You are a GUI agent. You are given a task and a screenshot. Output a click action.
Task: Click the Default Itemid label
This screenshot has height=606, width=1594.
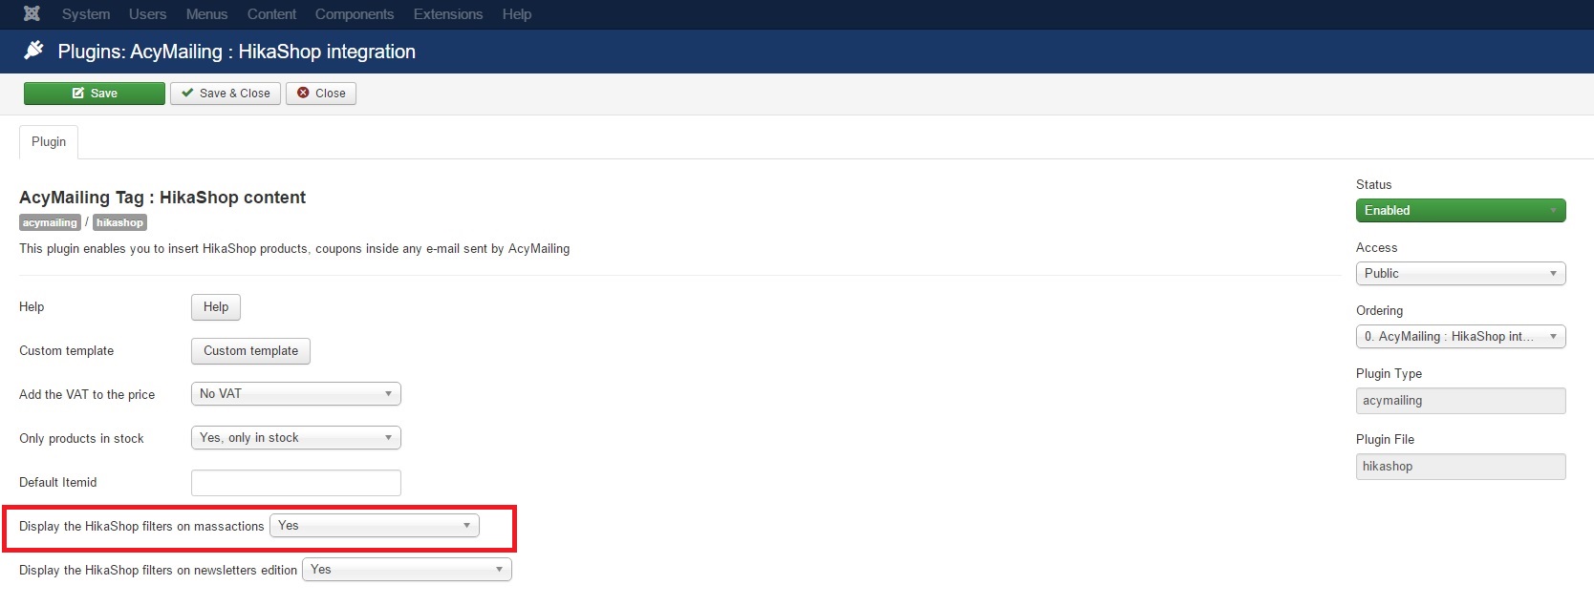click(x=58, y=483)
